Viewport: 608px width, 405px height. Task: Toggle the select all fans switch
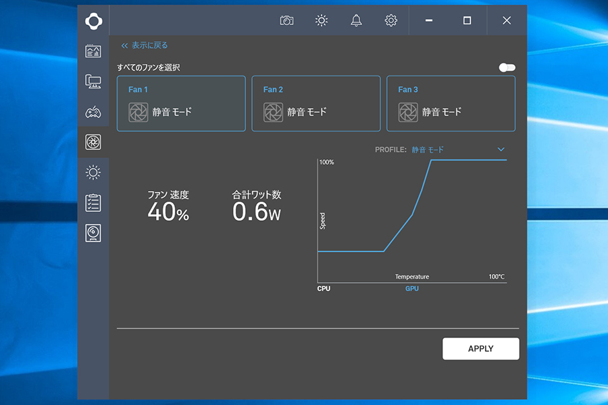pos(507,67)
